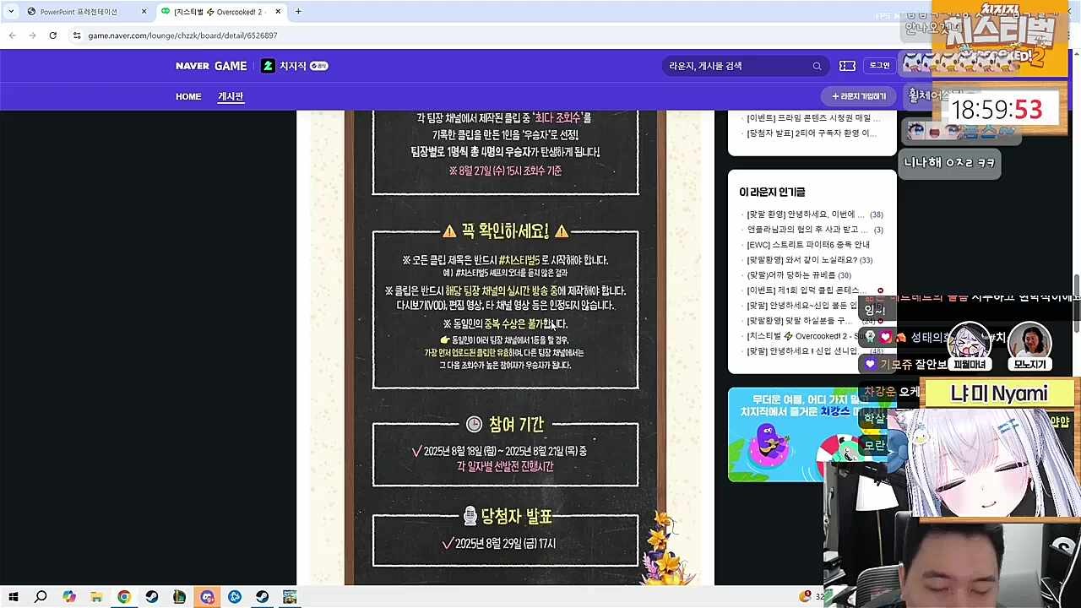The height and width of the screenshot is (608, 1081).
Task: Open the ticket icon next to search
Action: click(x=847, y=66)
